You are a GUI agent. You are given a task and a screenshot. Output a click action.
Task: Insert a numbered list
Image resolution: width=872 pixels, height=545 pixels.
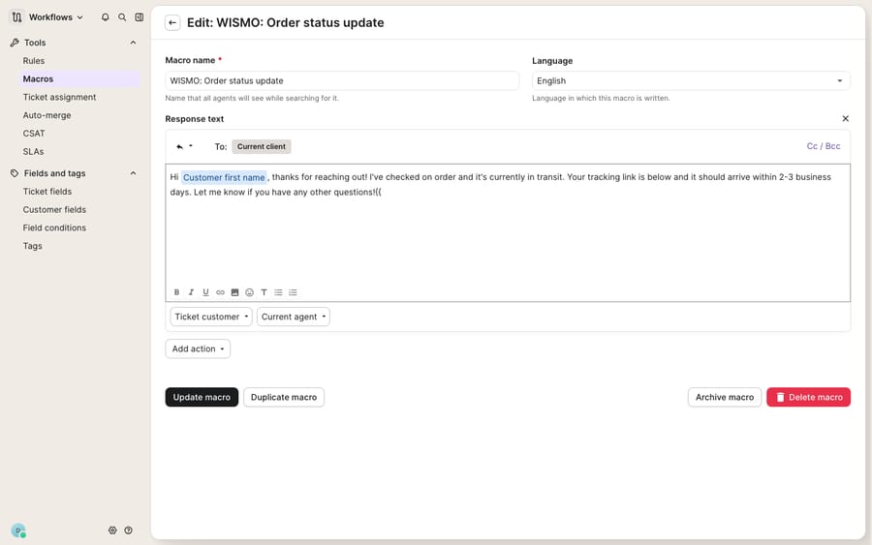coord(293,292)
